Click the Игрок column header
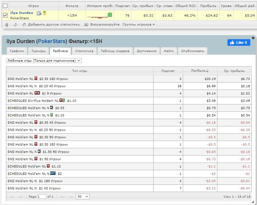The width and height of the screenshot is (257, 205). click(34, 6)
